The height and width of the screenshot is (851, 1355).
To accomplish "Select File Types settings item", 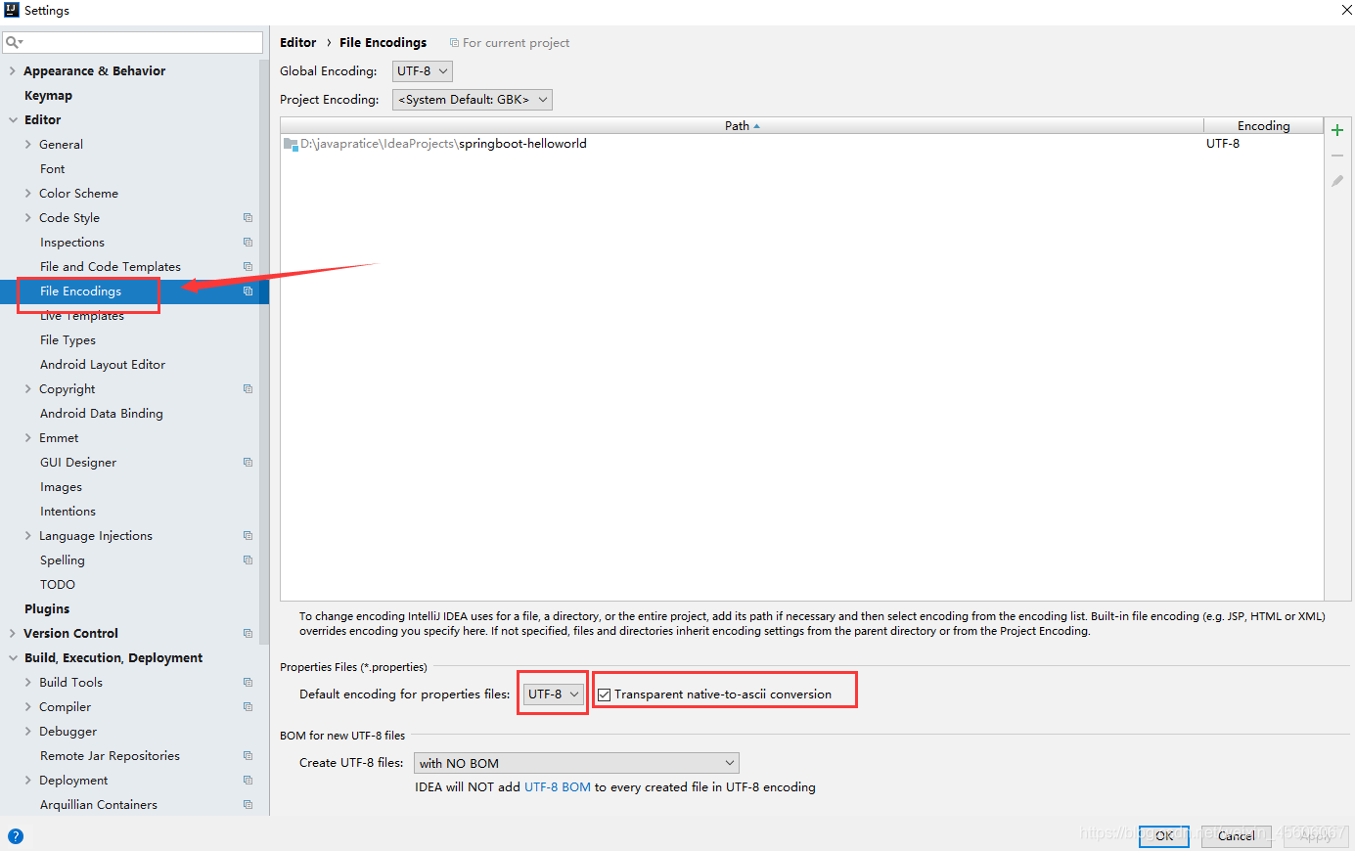I will (68, 340).
